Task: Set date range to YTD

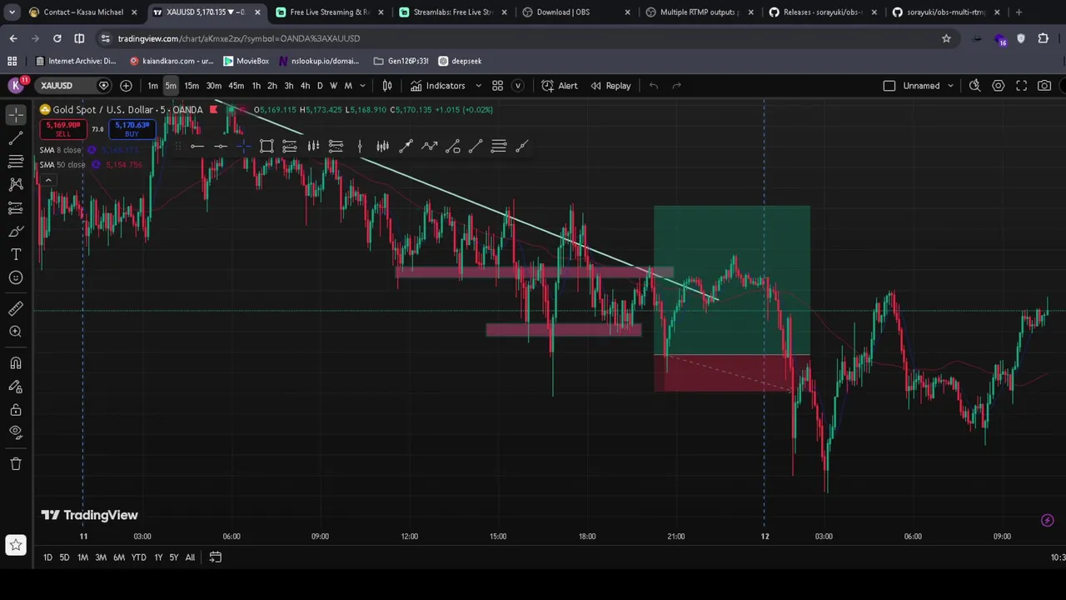Action: coord(138,557)
